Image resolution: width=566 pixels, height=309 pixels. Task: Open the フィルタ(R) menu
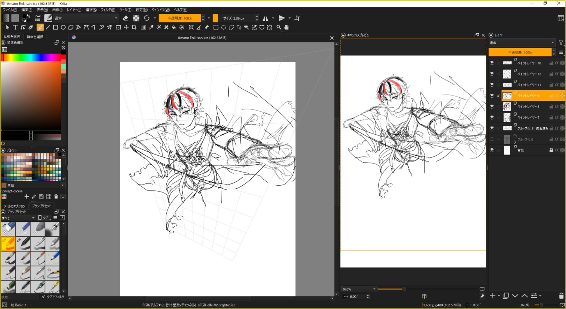[108, 10]
